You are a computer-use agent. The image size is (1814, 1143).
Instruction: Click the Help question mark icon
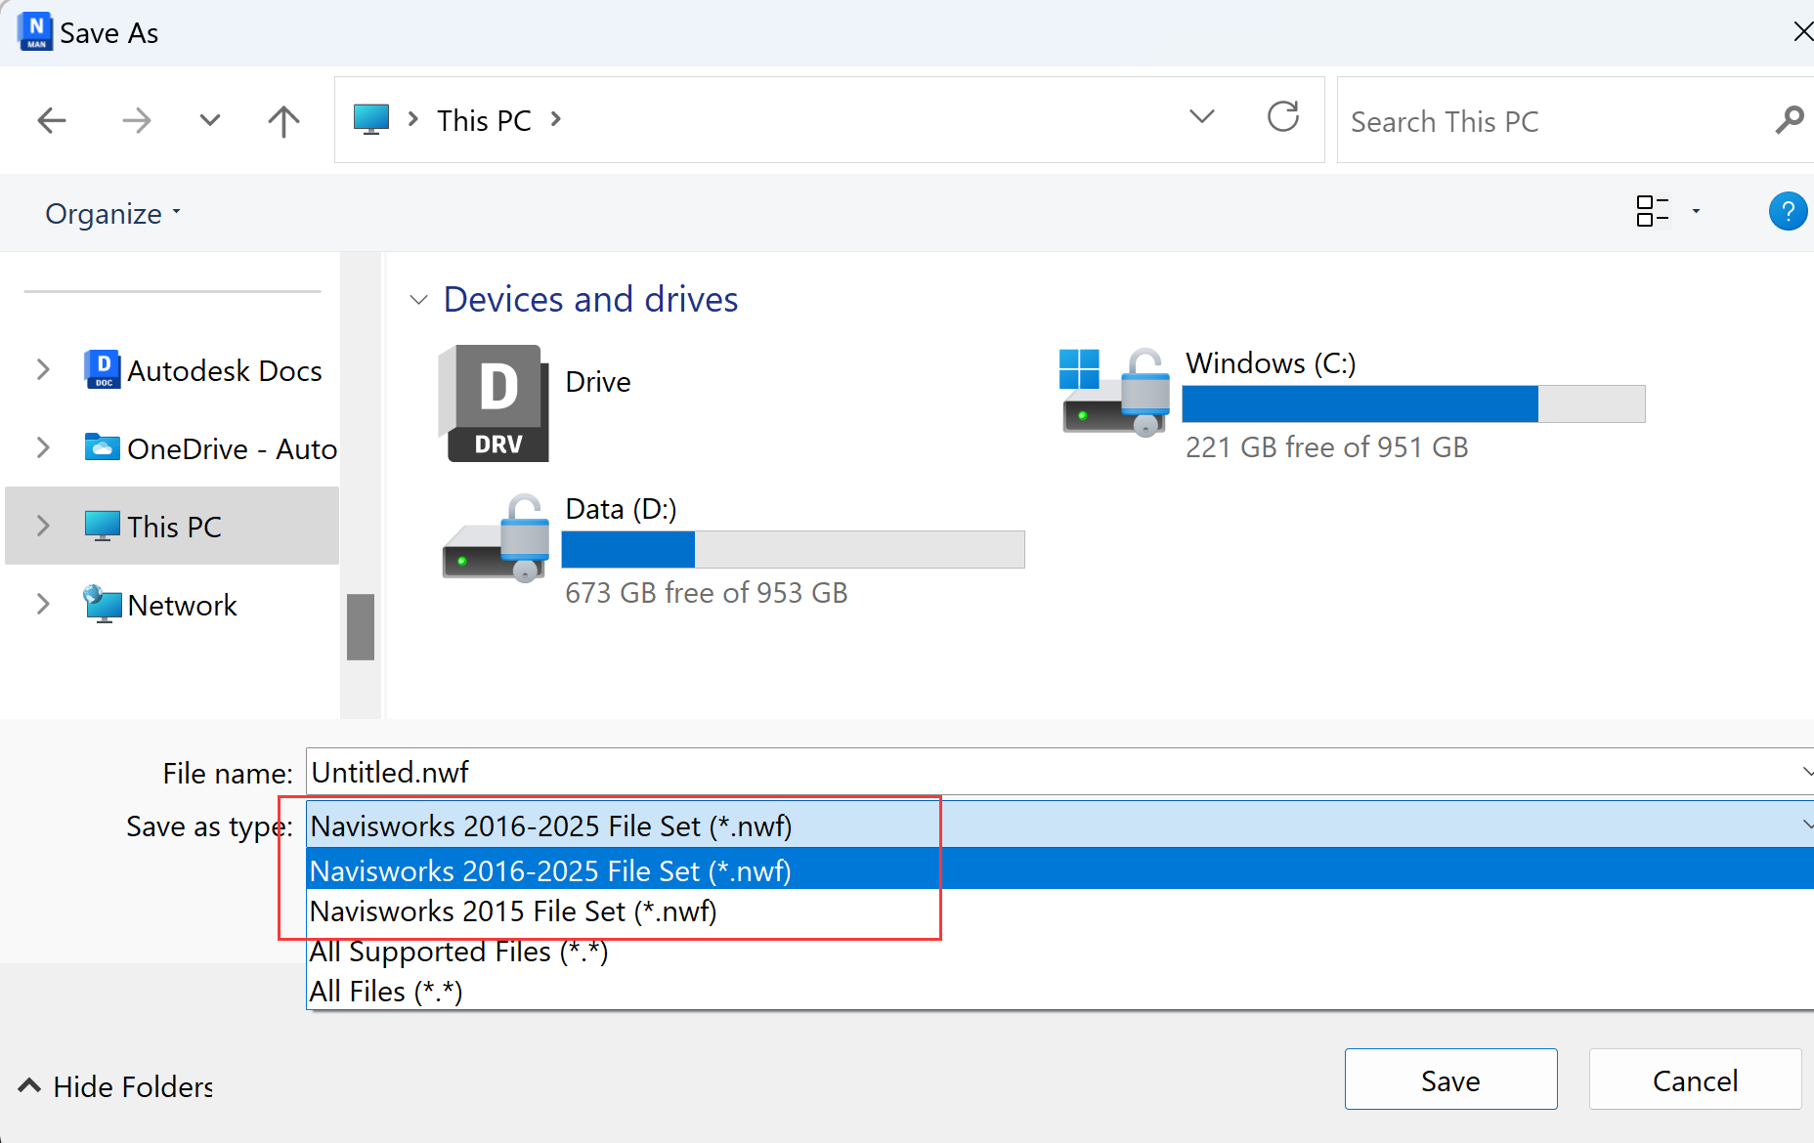tap(1788, 211)
